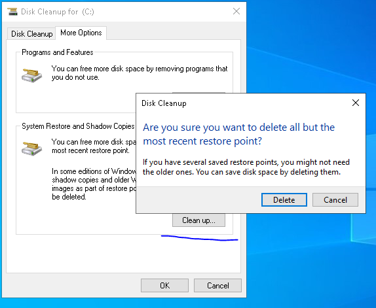
Task: Click the 'In some editions of Windows' paragraph
Action: pos(94,184)
